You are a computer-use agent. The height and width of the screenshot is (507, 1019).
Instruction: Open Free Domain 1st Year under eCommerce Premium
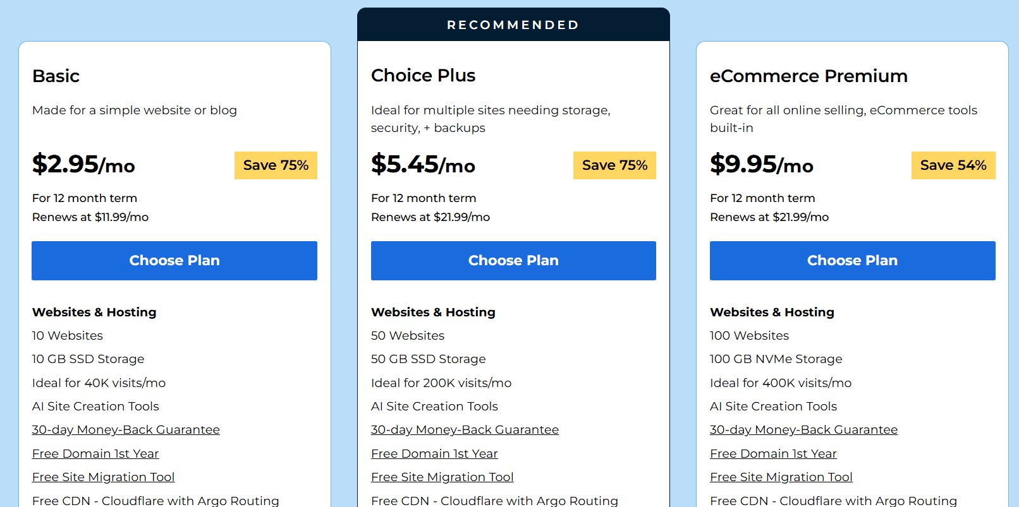773,453
